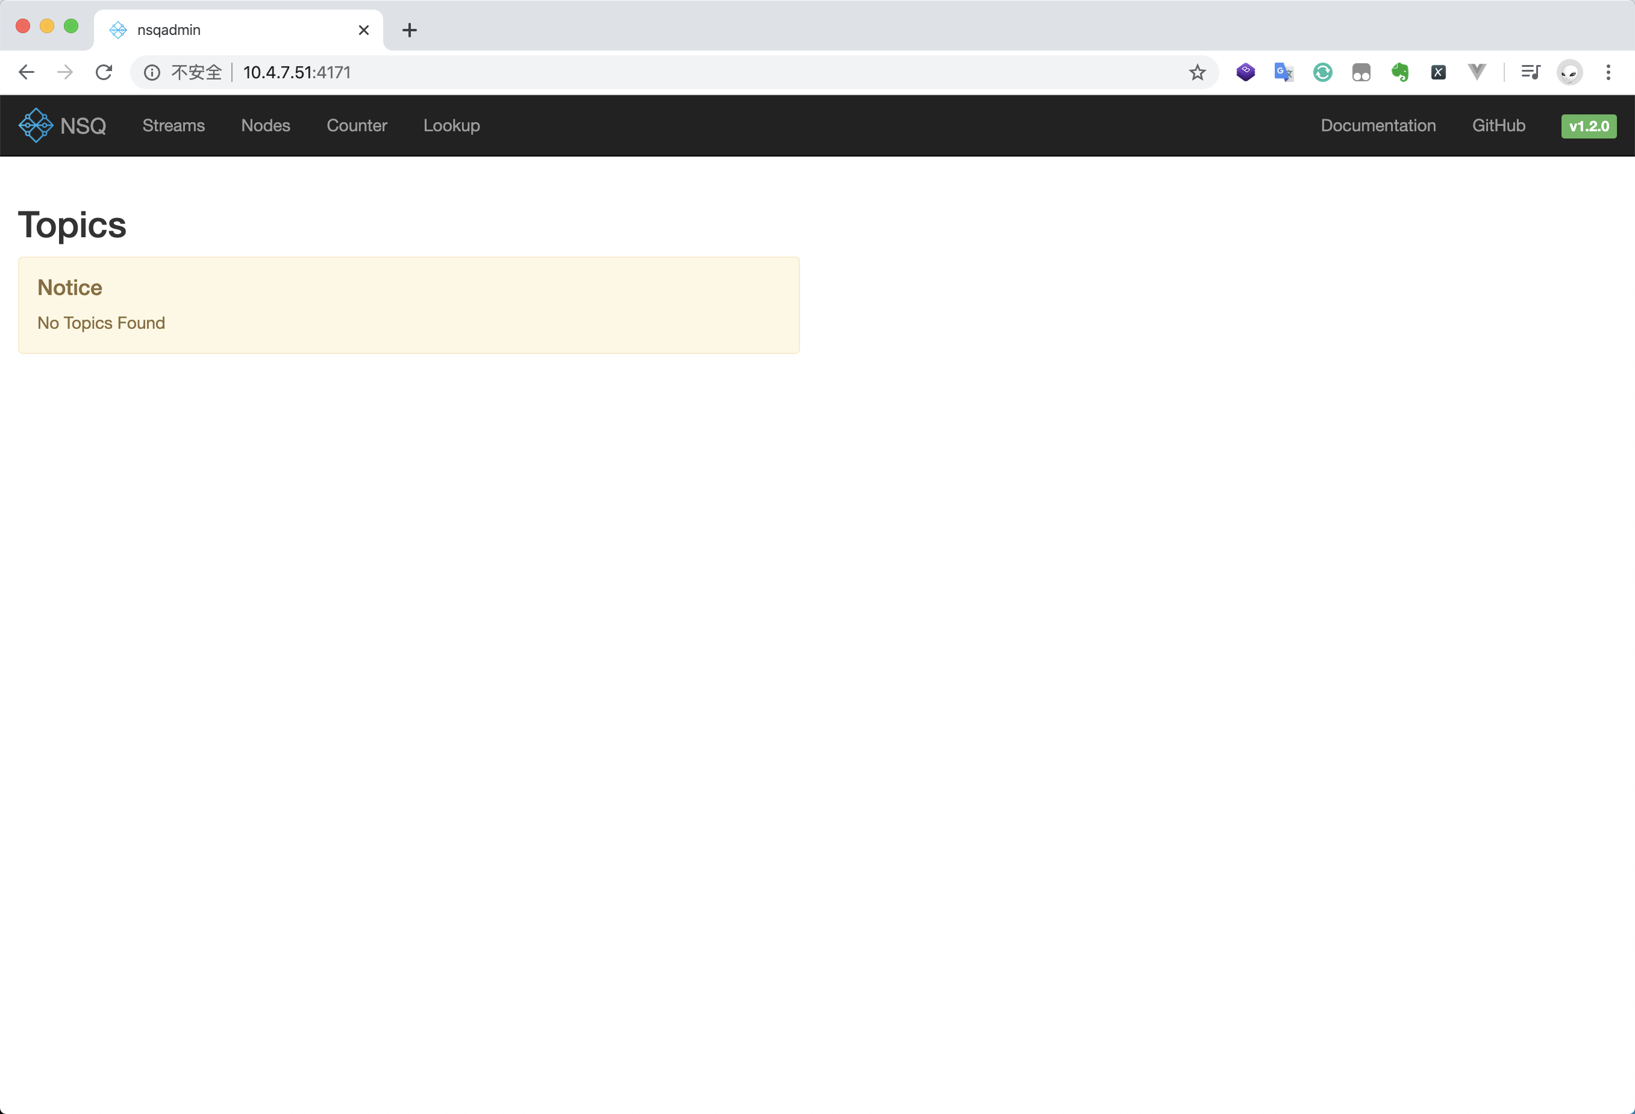Click the NSQ logo icon
The width and height of the screenshot is (1635, 1114).
pyautogui.click(x=35, y=126)
